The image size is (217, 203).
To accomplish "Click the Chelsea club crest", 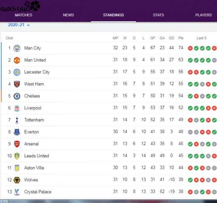I will [17, 96].
